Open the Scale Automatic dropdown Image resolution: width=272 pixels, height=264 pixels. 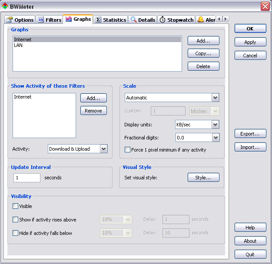(x=215, y=98)
